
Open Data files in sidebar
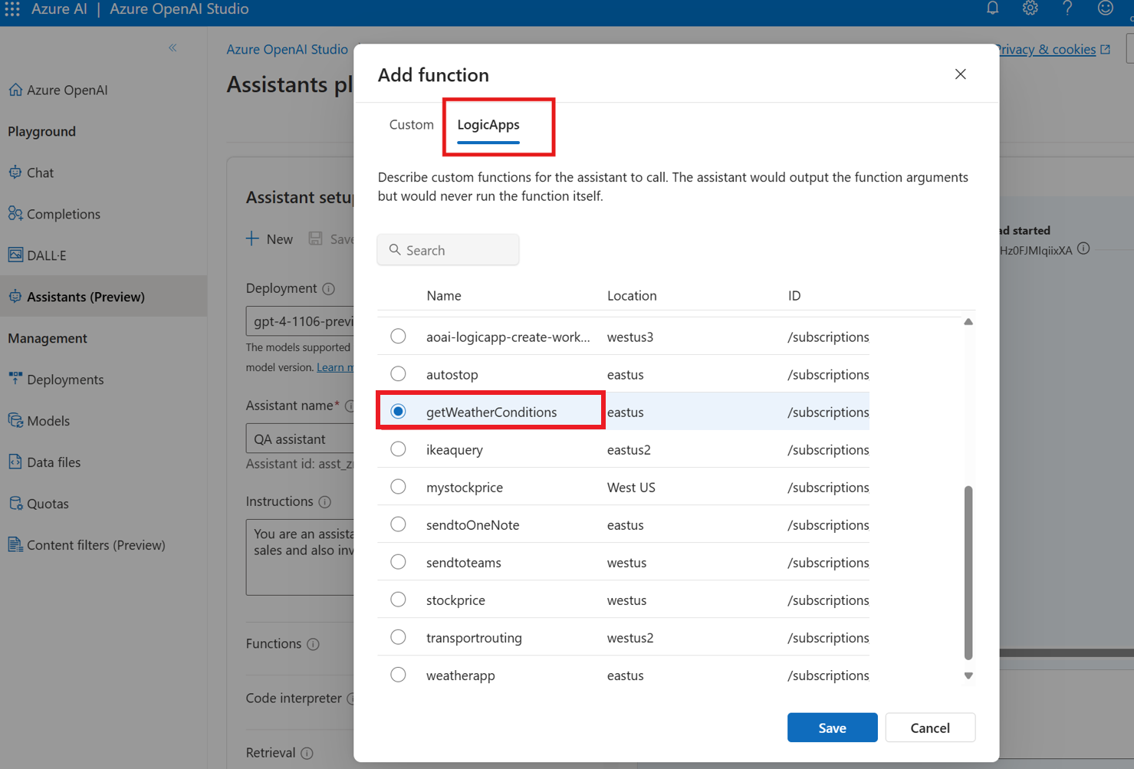tap(44, 462)
